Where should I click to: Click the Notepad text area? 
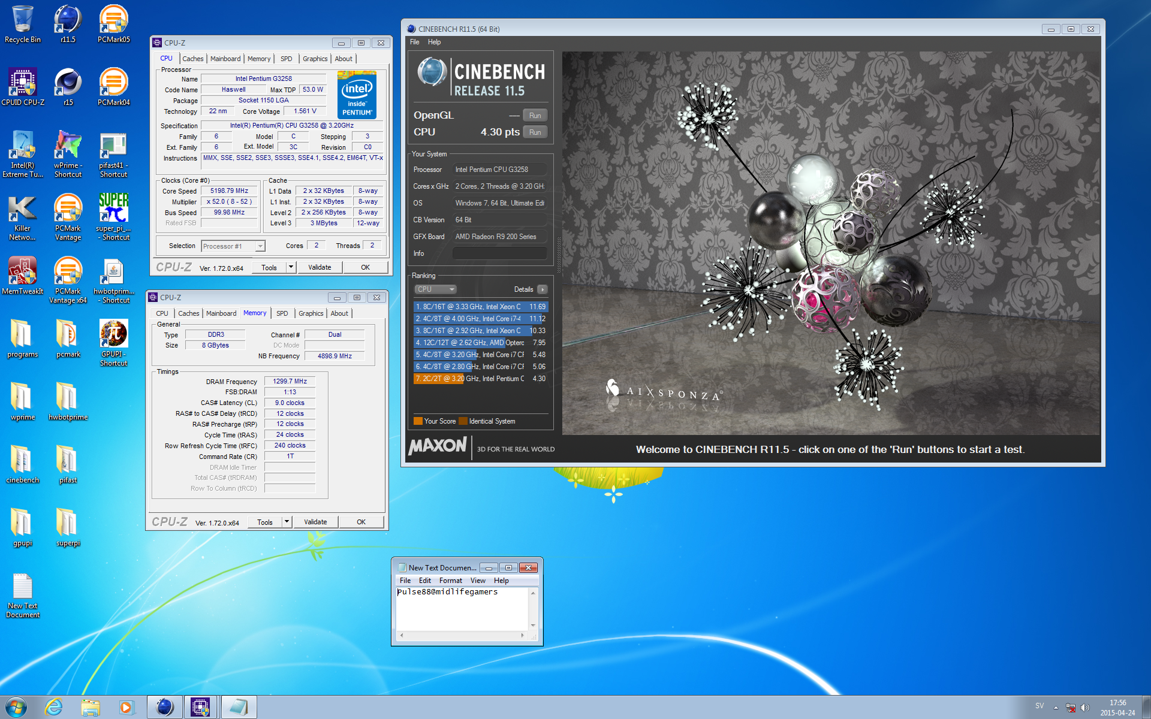tap(462, 609)
